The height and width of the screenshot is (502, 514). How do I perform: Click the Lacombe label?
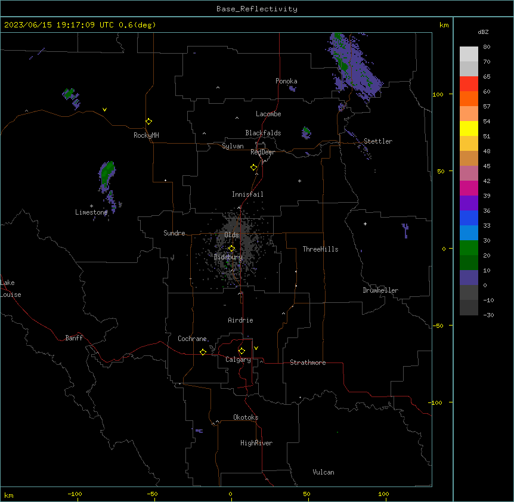click(x=268, y=114)
